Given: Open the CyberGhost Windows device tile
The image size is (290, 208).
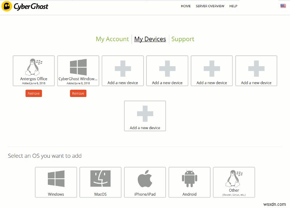Looking at the screenshot, I should pos(78,71).
